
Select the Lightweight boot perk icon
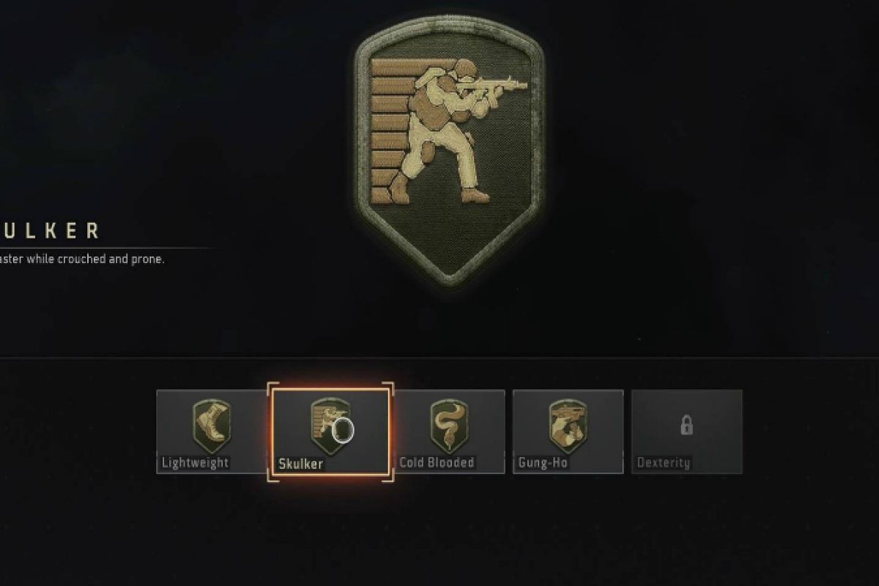point(212,426)
